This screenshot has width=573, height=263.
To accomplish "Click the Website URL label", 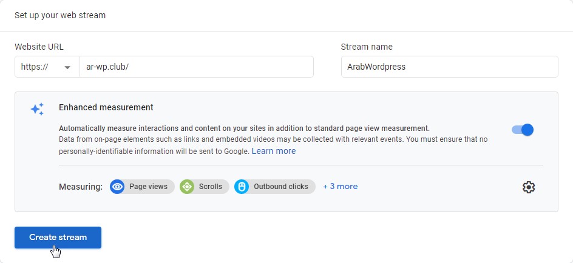I will [39, 47].
